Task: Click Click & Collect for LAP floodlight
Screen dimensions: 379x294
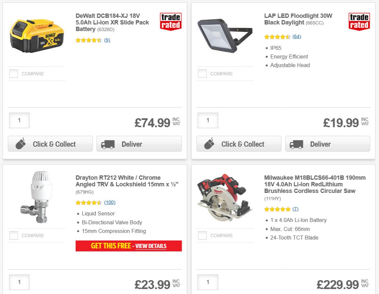Action: click(x=239, y=144)
